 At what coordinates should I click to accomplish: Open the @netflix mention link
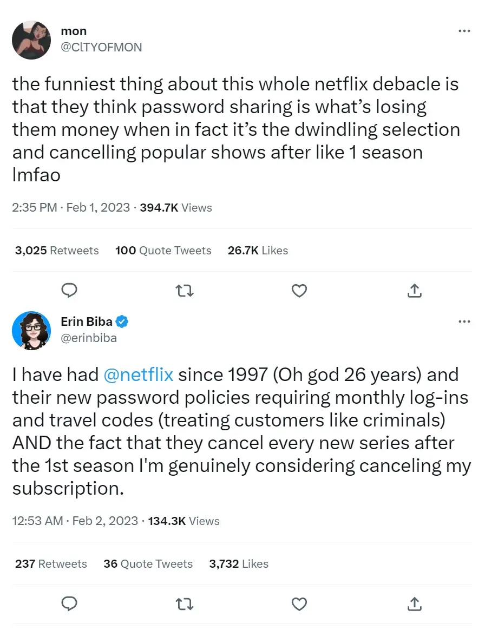click(138, 374)
